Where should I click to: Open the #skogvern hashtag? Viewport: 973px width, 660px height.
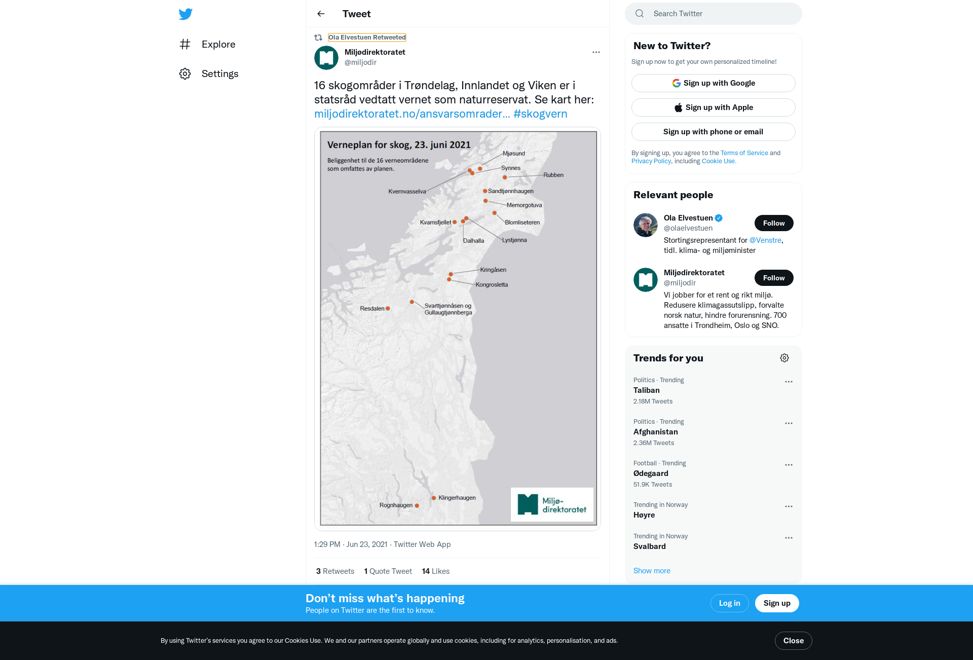(x=540, y=114)
